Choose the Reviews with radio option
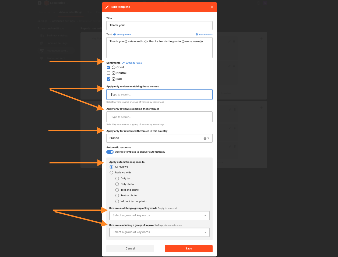The width and height of the screenshot is (338, 257). pos(111,173)
